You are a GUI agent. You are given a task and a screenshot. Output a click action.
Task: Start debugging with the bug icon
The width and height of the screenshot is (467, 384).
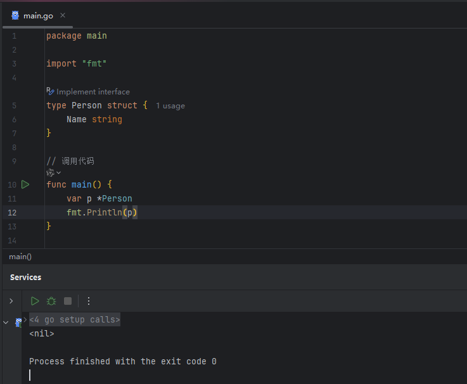point(51,301)
